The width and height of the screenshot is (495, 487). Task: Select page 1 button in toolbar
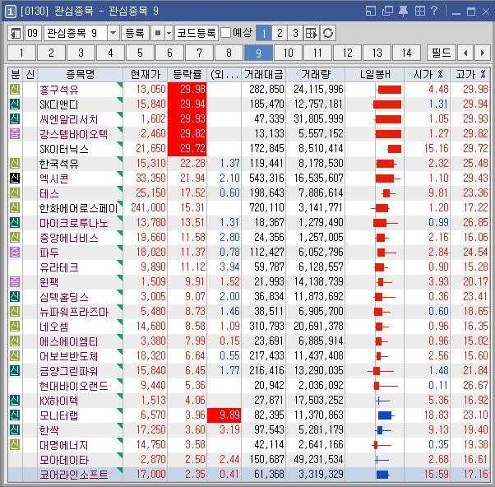(x=264, y=33)
